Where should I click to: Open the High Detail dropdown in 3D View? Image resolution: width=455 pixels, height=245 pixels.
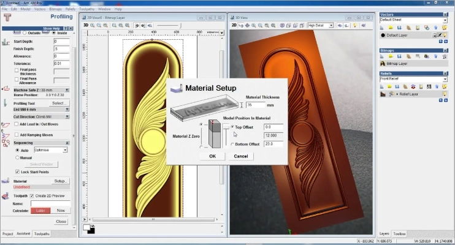point(331,25)
